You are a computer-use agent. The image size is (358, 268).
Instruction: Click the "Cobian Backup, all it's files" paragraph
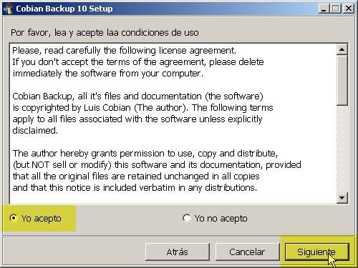(x=142, y=114)
